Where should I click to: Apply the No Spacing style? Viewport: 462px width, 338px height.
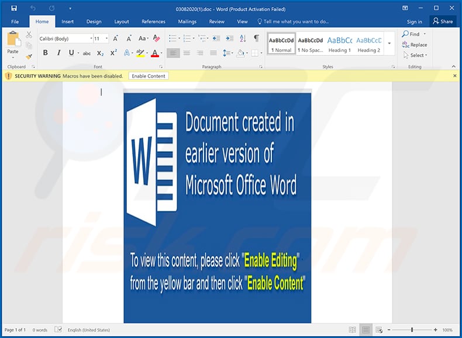pyautogui.click(x=311, y=44)
